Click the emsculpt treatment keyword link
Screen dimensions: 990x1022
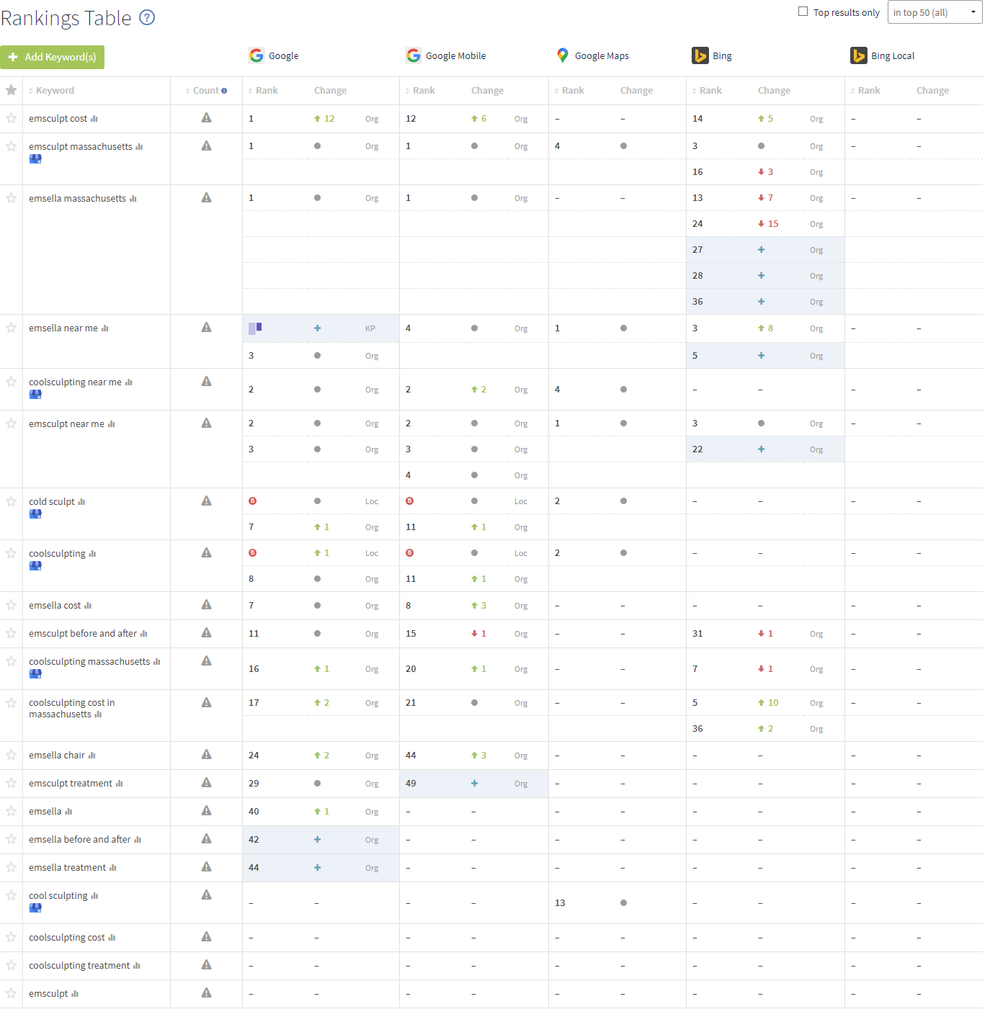[71, 784]
